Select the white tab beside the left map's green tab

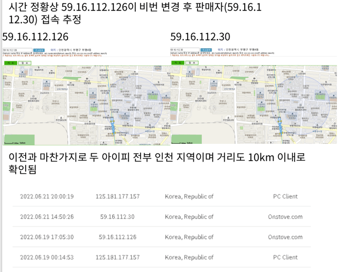(24, 62)
